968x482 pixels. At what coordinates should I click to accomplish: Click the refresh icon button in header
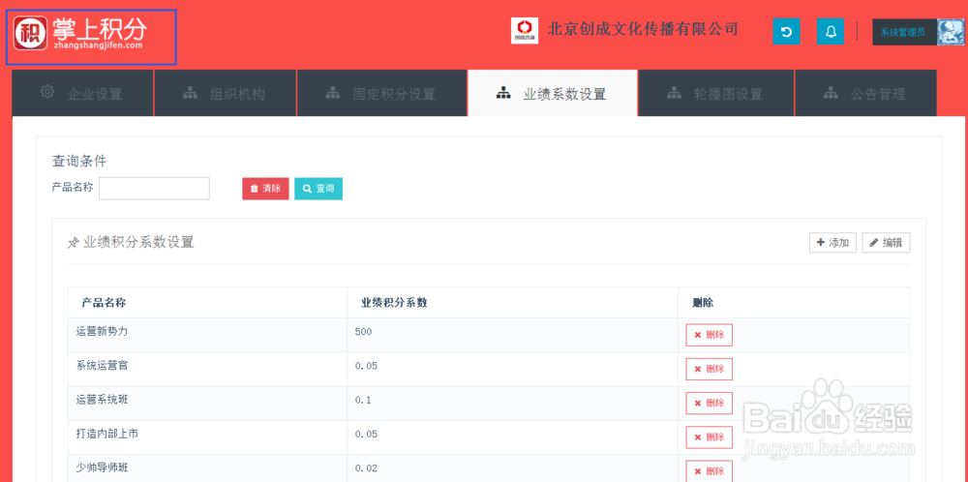[x=786, y=32]
